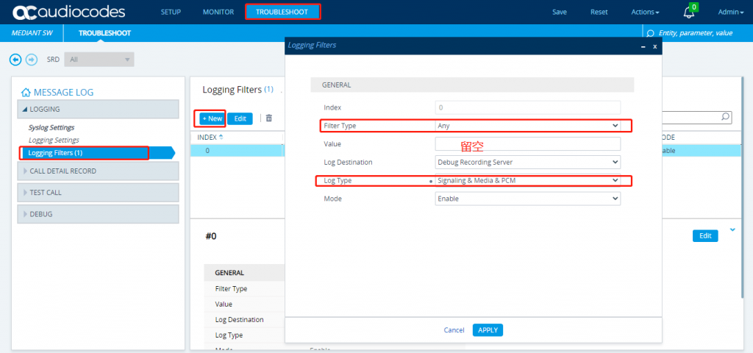This screenshot has height=353, width=753.
Task: Click MESSAGE LOG heading link
Action: (x=63, y=92)
